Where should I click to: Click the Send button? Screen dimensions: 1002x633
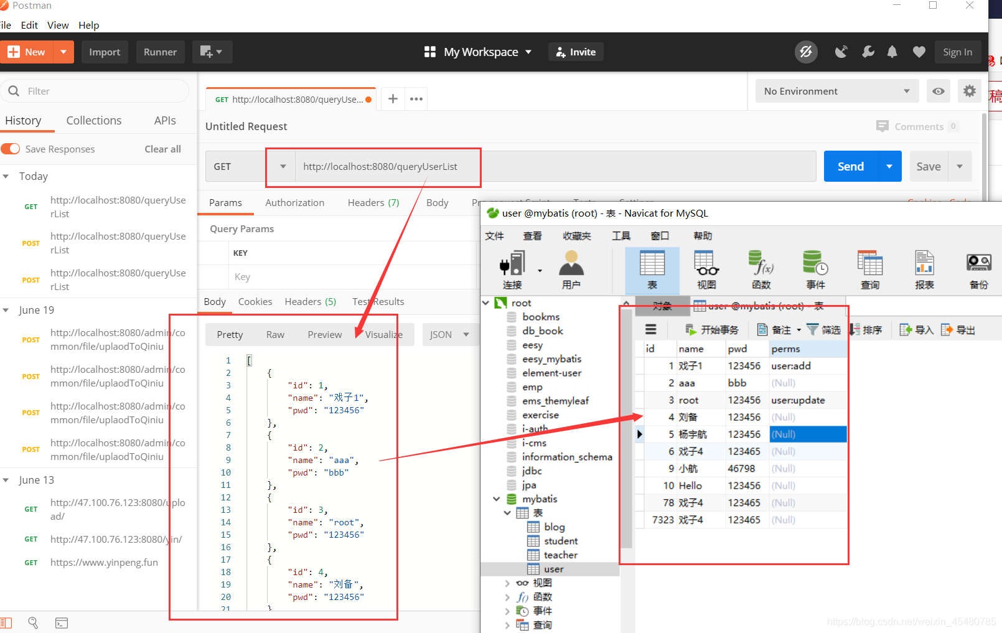851,166
